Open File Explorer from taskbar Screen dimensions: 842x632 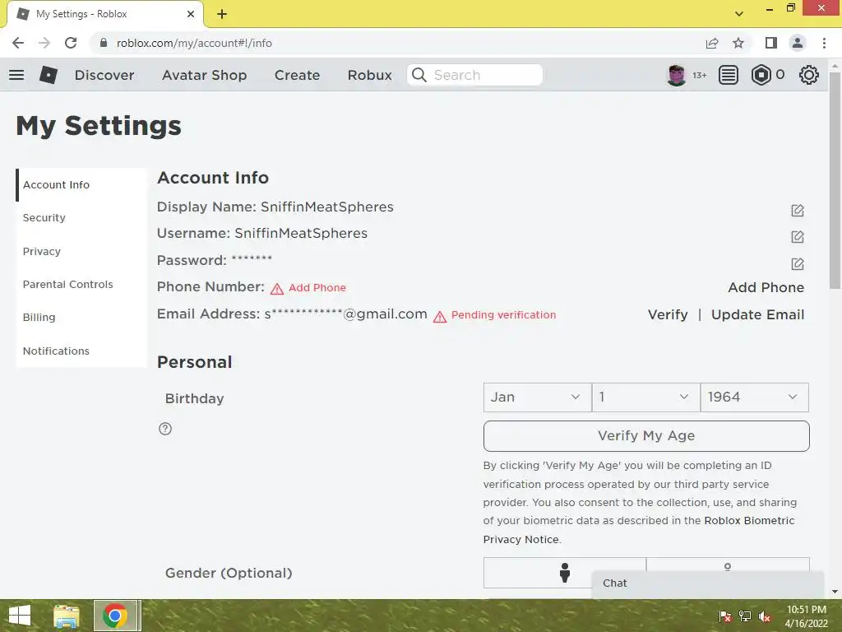tap(67, 616)
